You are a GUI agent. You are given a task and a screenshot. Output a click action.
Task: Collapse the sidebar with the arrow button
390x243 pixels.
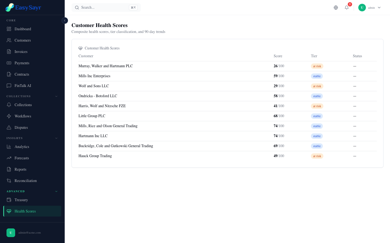tap(65, 21)
